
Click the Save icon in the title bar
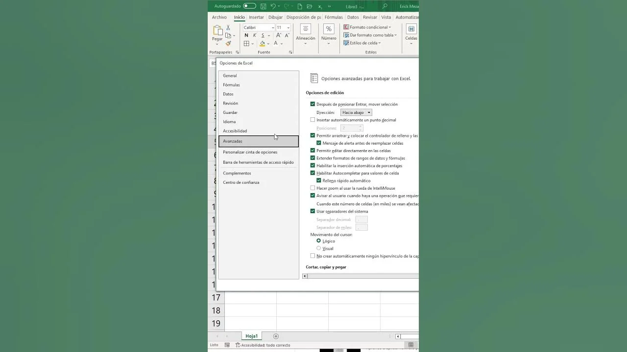(x=264, y=6)
